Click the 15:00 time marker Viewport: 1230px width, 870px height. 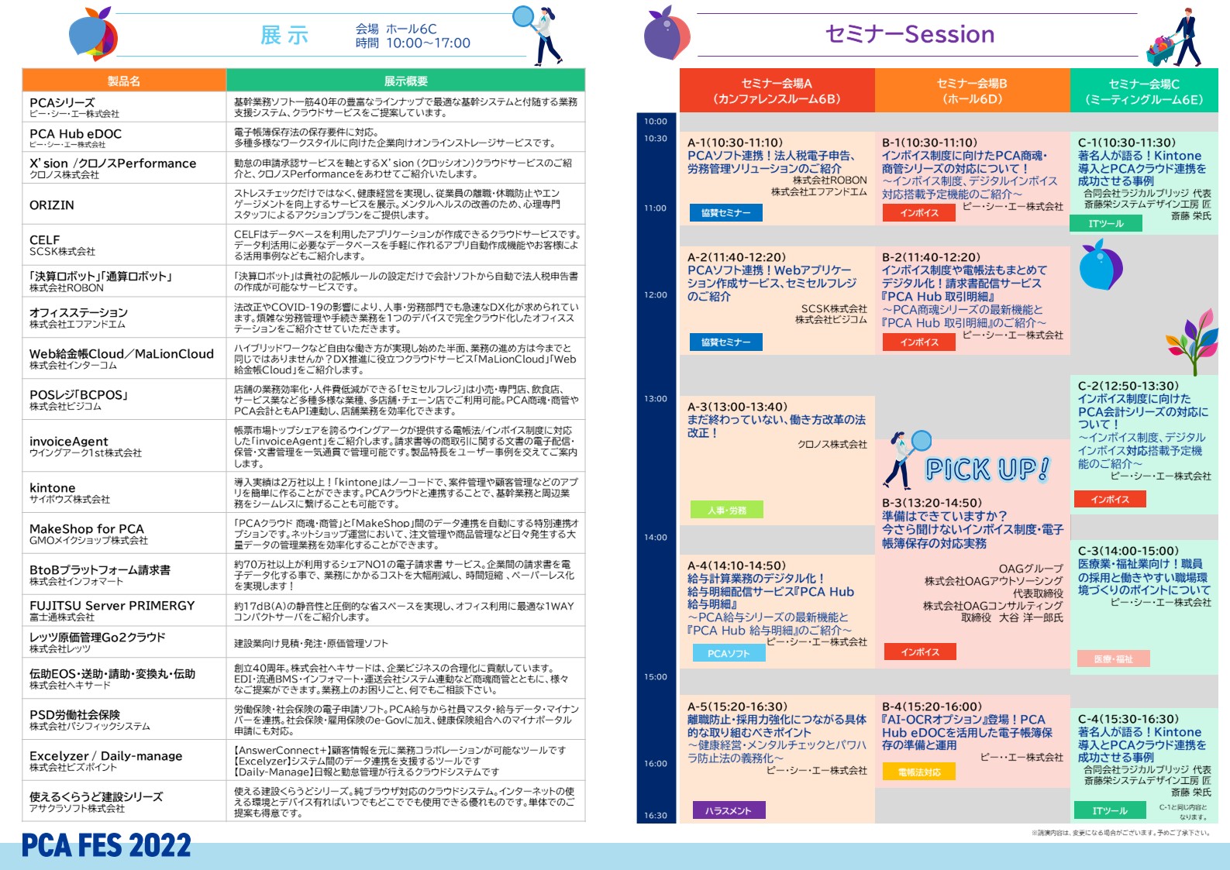[656, 676]
